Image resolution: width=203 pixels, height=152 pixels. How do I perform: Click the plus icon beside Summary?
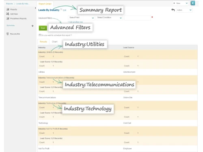(x=32, y=26)
